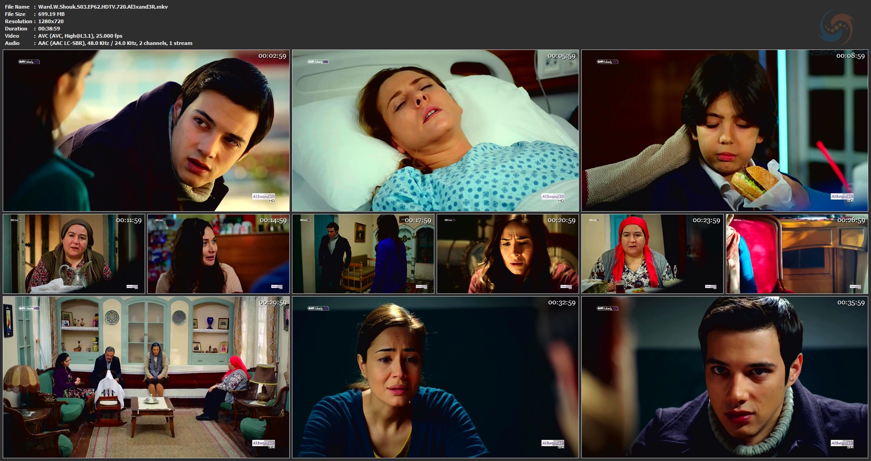The height and width of the screenshot is (461, 871).
Task: Open the living room frame stamped 00:29:59
Action: pos(146,377)
